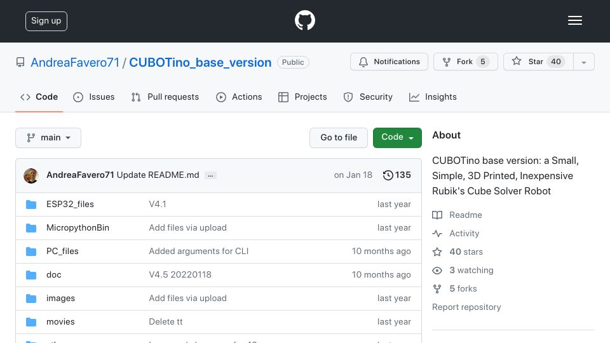Viewport: 610px width, 343px height.
Task: Open the hamburger navigation menu
Action: tap(574, 20)
